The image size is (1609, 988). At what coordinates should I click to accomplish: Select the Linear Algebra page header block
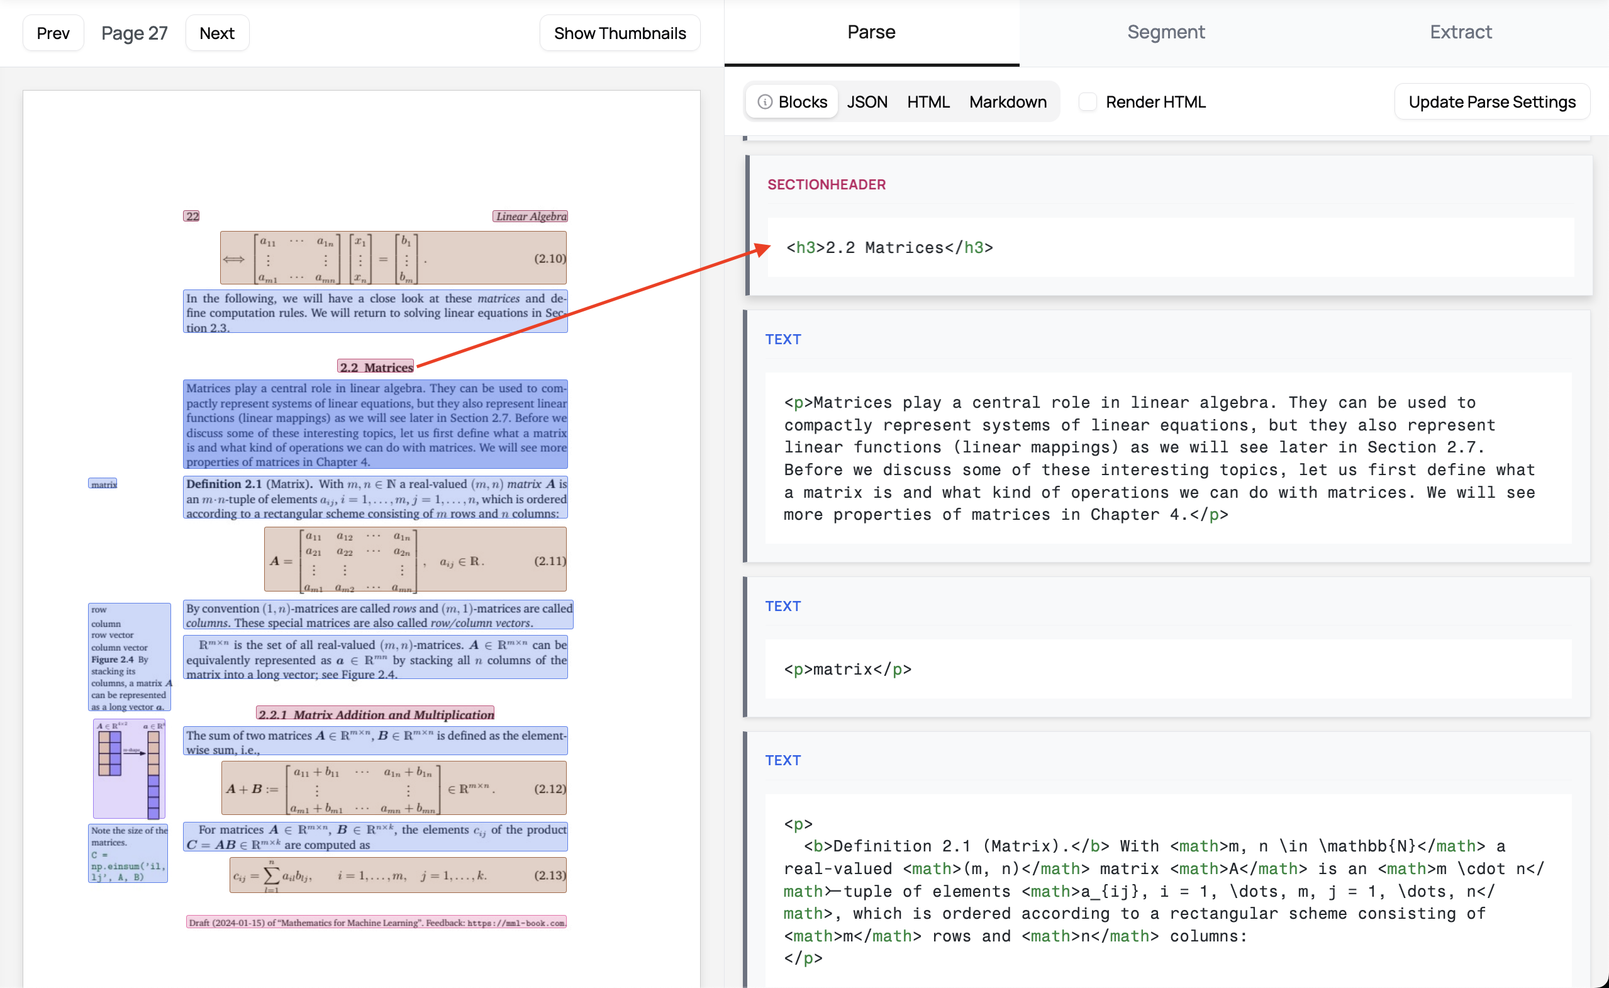pos(530,216)
